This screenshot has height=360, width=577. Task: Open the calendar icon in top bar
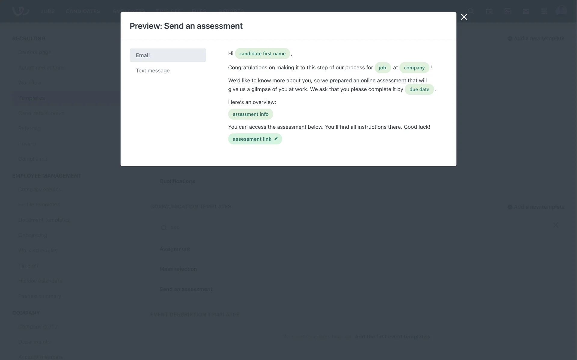[489, 11]
